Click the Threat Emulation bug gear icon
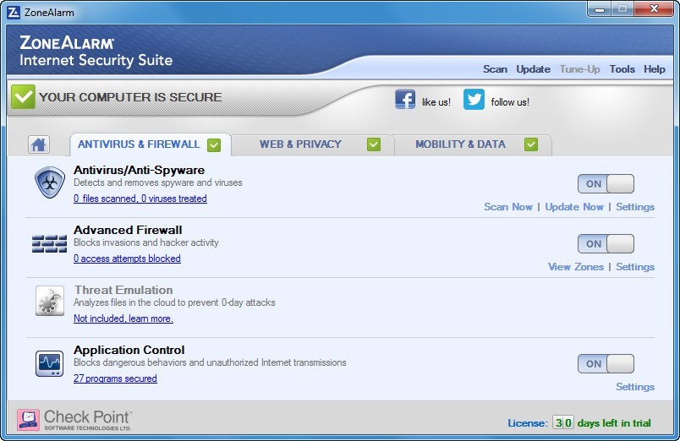The height and width of the screenshot is (441, 680). point(49,301)
